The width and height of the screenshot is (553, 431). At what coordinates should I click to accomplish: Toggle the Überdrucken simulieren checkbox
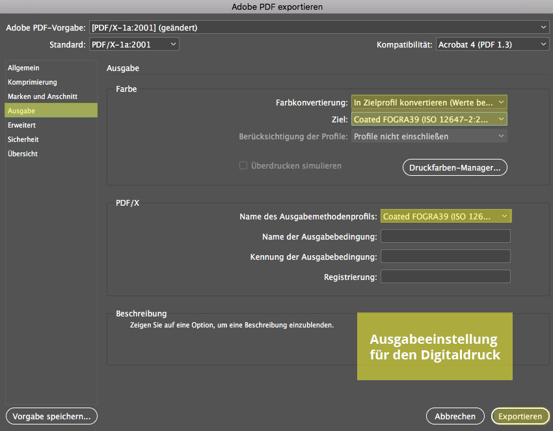(x=243, y=165)
